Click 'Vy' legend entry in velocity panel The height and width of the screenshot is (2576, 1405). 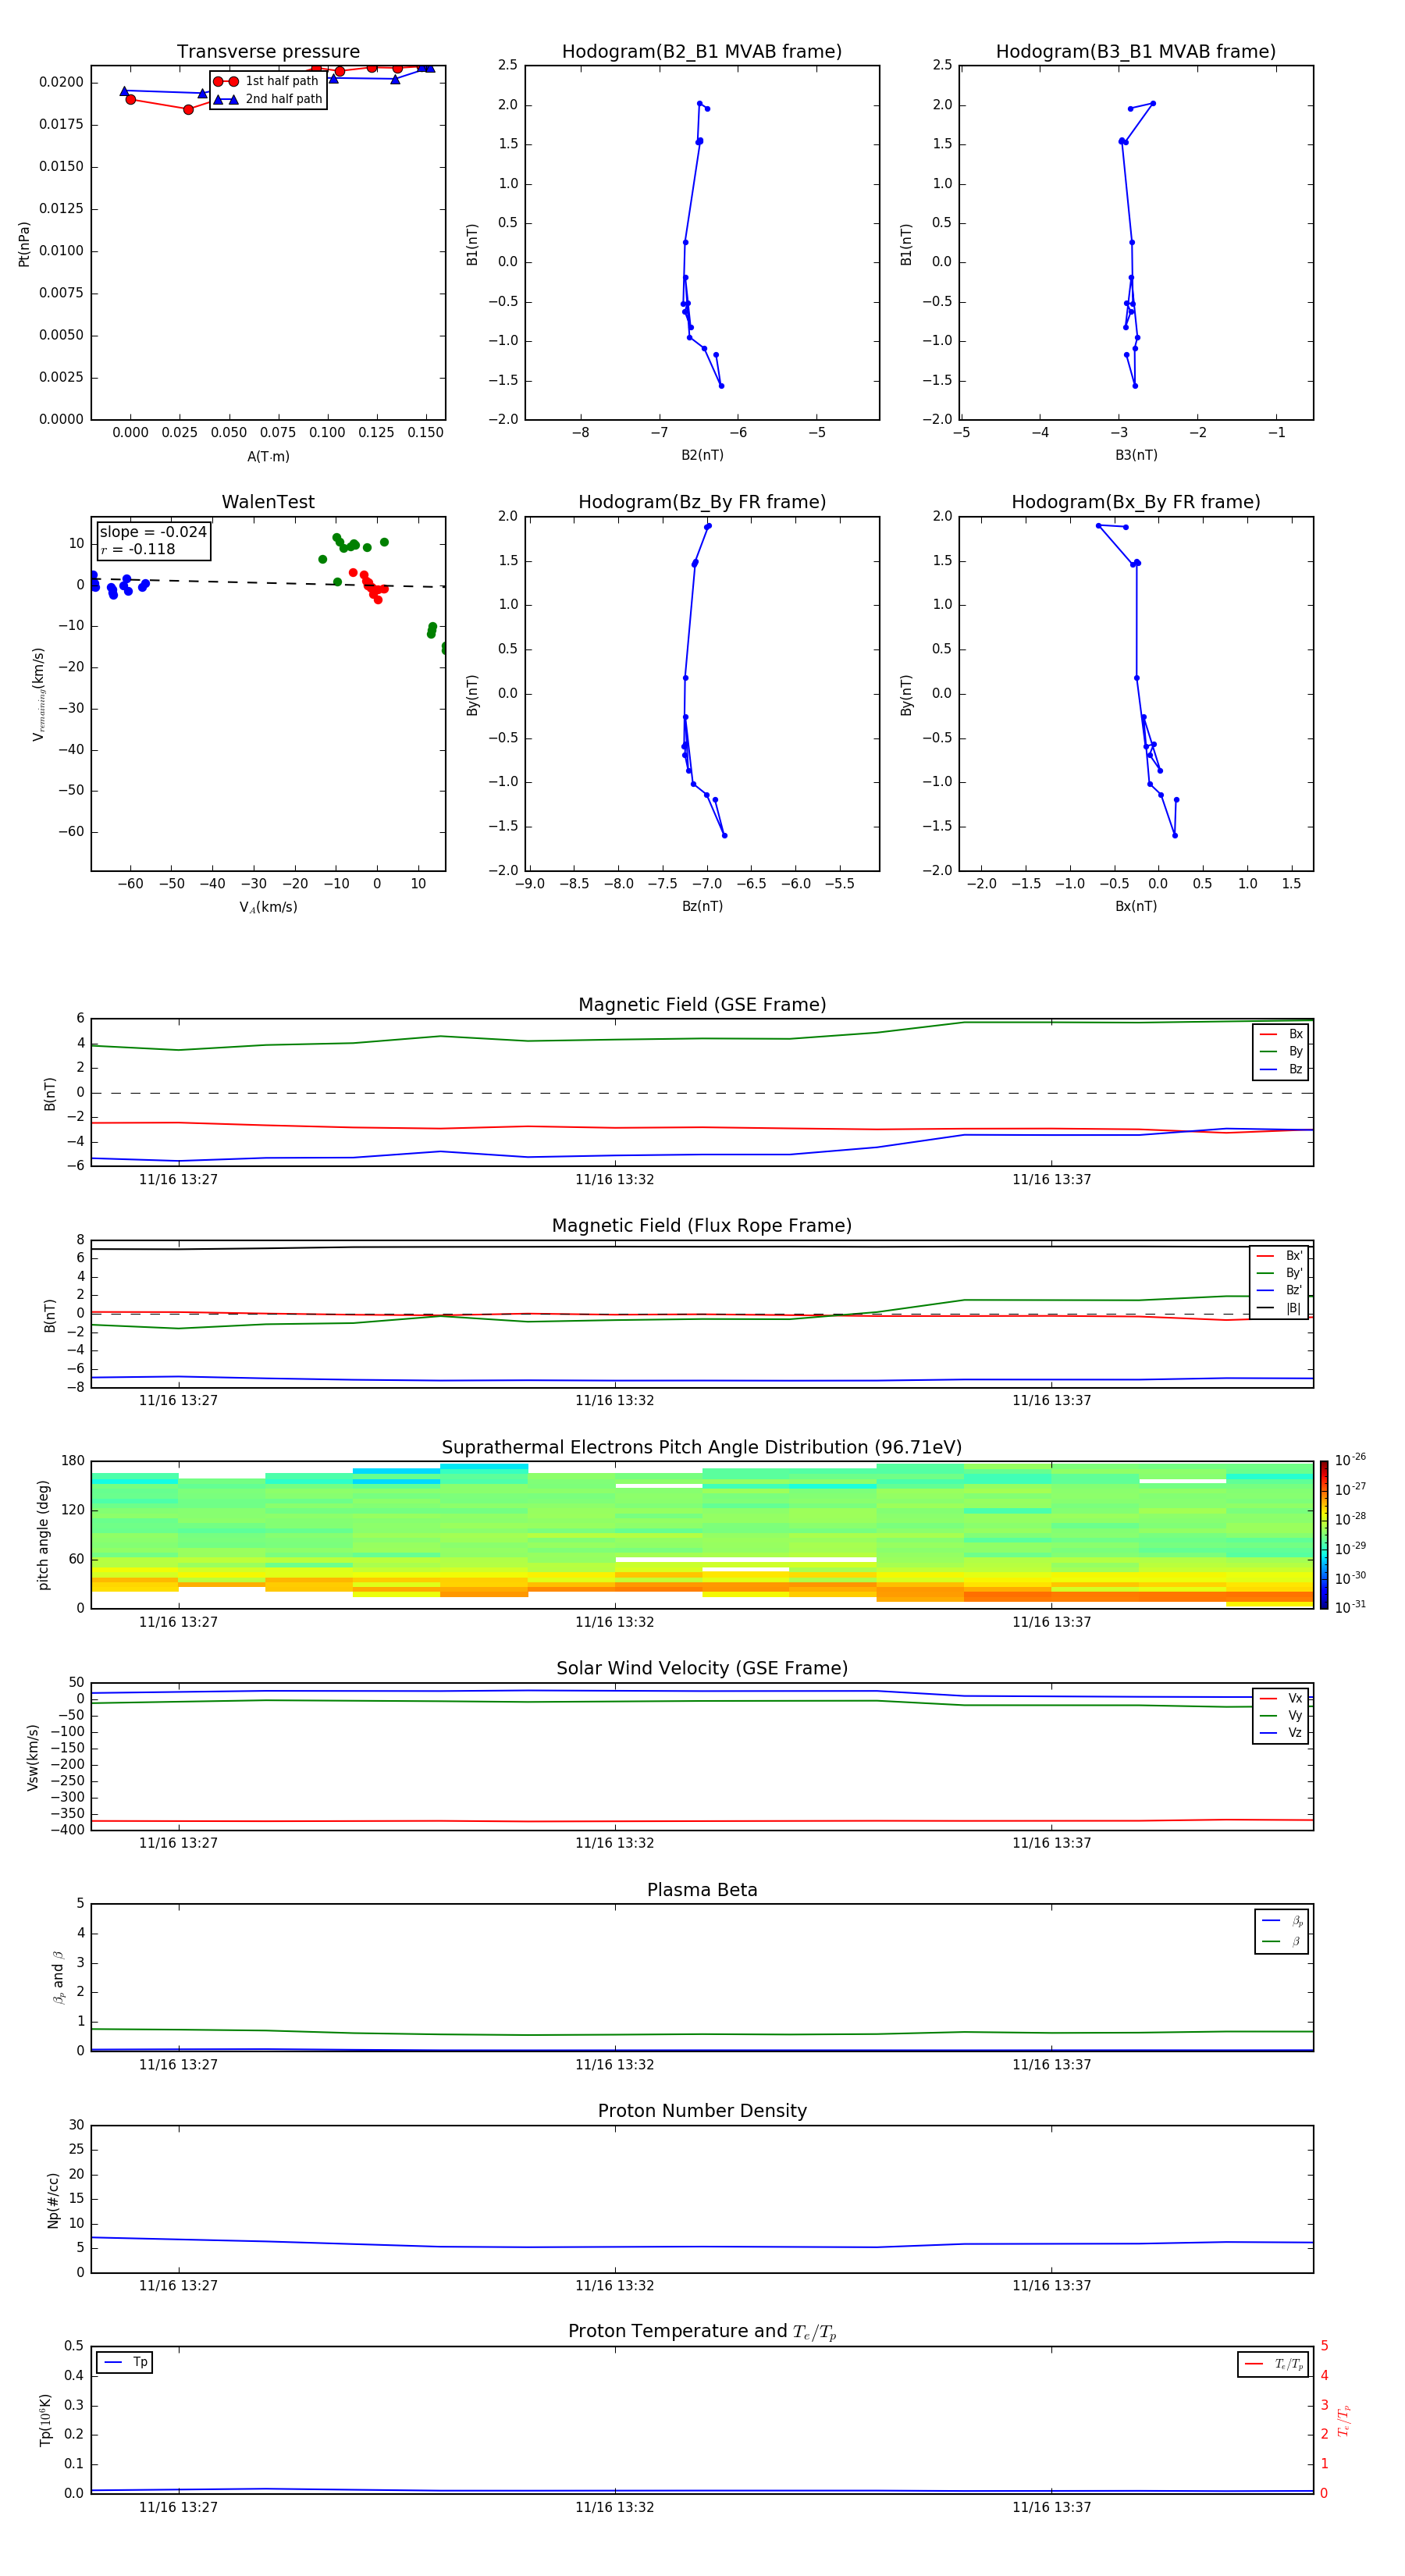click(1281, 1715)
